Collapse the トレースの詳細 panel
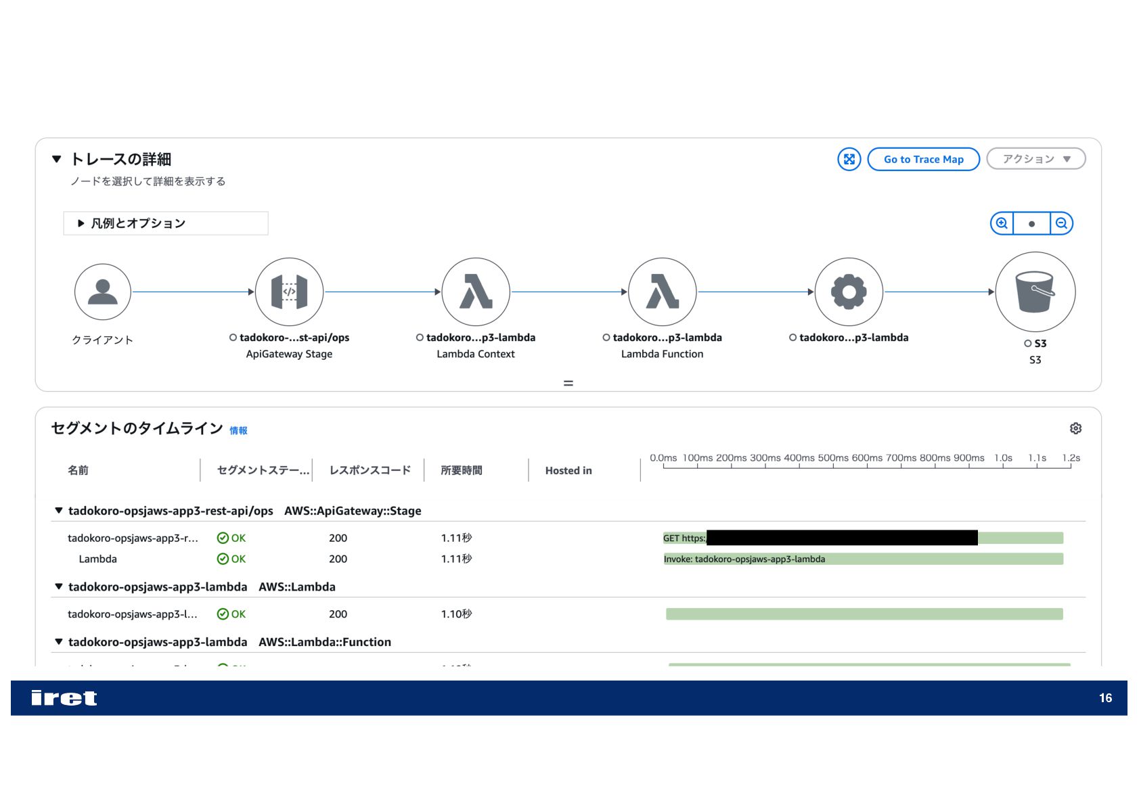This screenshot has width=1139, height=805. 57,160
